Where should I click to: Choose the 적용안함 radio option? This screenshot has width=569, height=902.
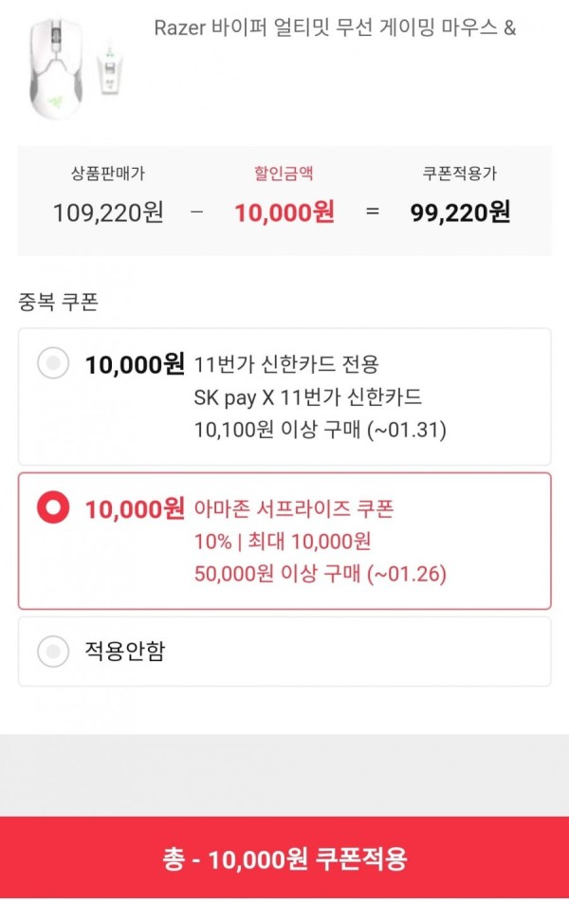[x=53, y=652]
